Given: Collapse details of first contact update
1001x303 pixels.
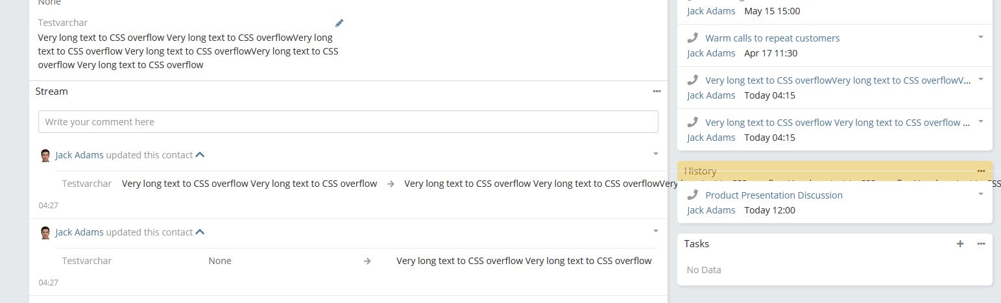Looking at the screenshot, I should [x=200, y=155].
